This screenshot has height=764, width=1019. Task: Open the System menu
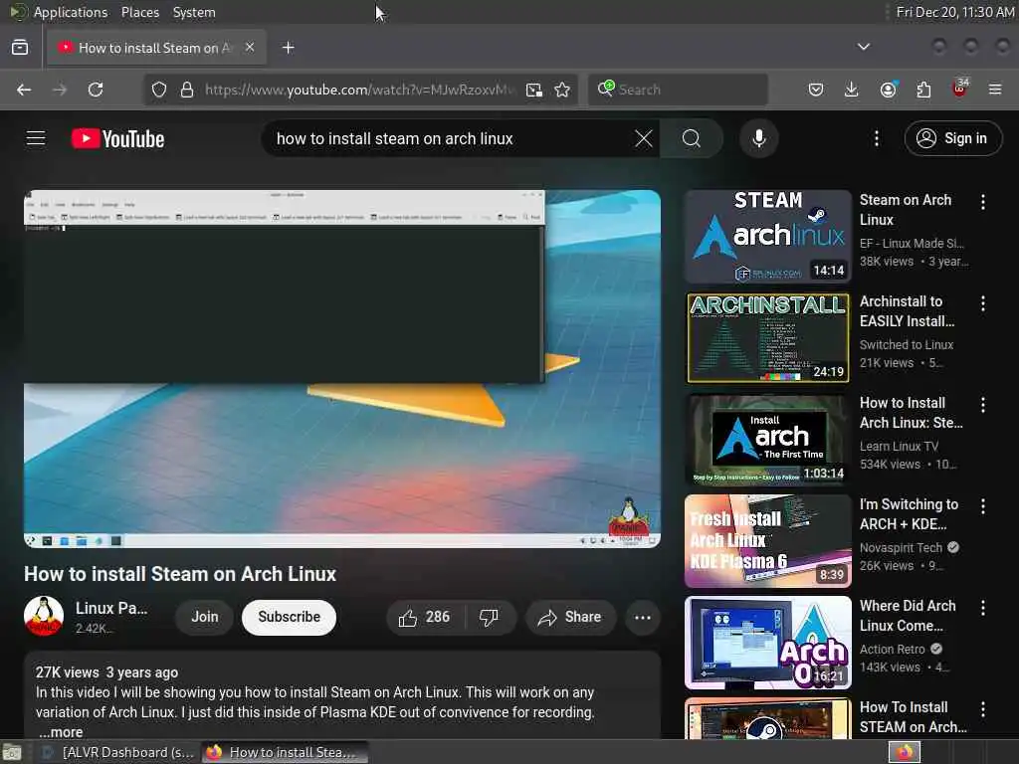pos(194,12)
